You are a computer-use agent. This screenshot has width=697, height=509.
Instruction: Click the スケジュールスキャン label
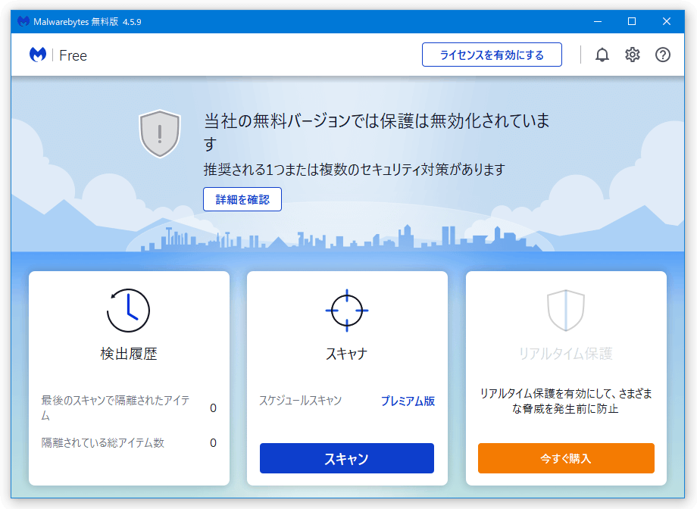tap(301, 401)
